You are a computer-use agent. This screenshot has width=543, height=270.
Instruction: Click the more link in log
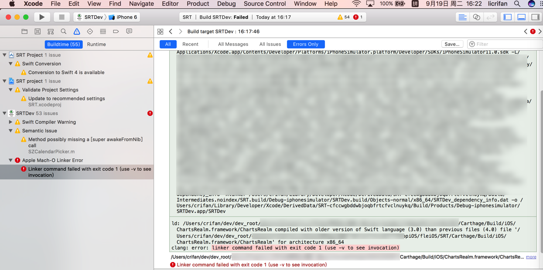531,257
